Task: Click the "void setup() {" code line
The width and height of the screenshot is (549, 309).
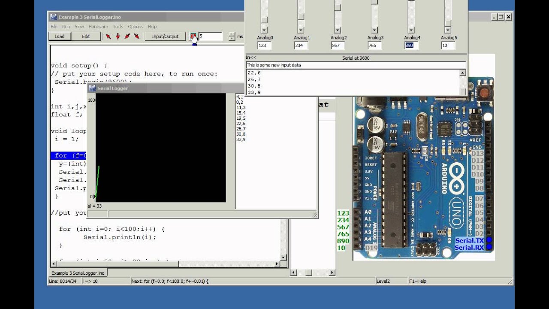Action: 79,66
